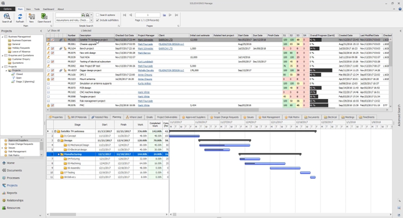Toggle checkbox on Testing of electrical subsystem row

point(48,62)
